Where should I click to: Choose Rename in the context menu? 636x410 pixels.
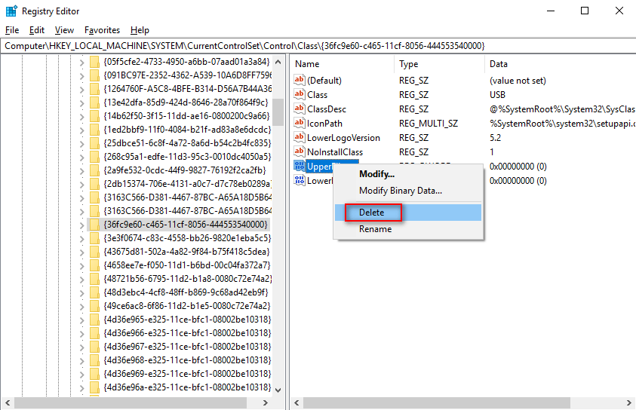[x=375, y=229]
